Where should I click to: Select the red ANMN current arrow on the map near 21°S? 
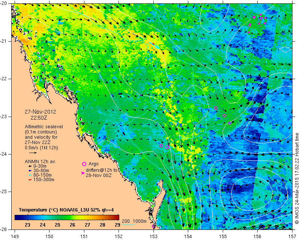tap(153, 44)
